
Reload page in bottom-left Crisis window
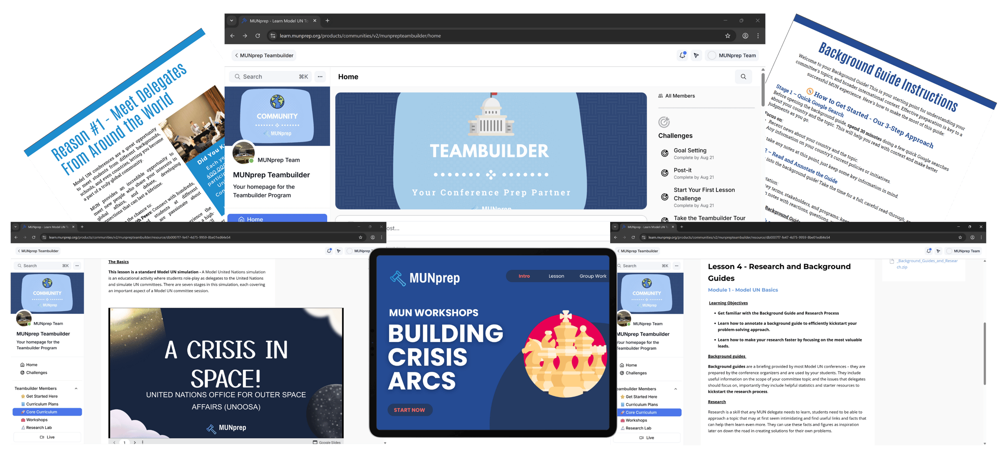coord(34,237)
